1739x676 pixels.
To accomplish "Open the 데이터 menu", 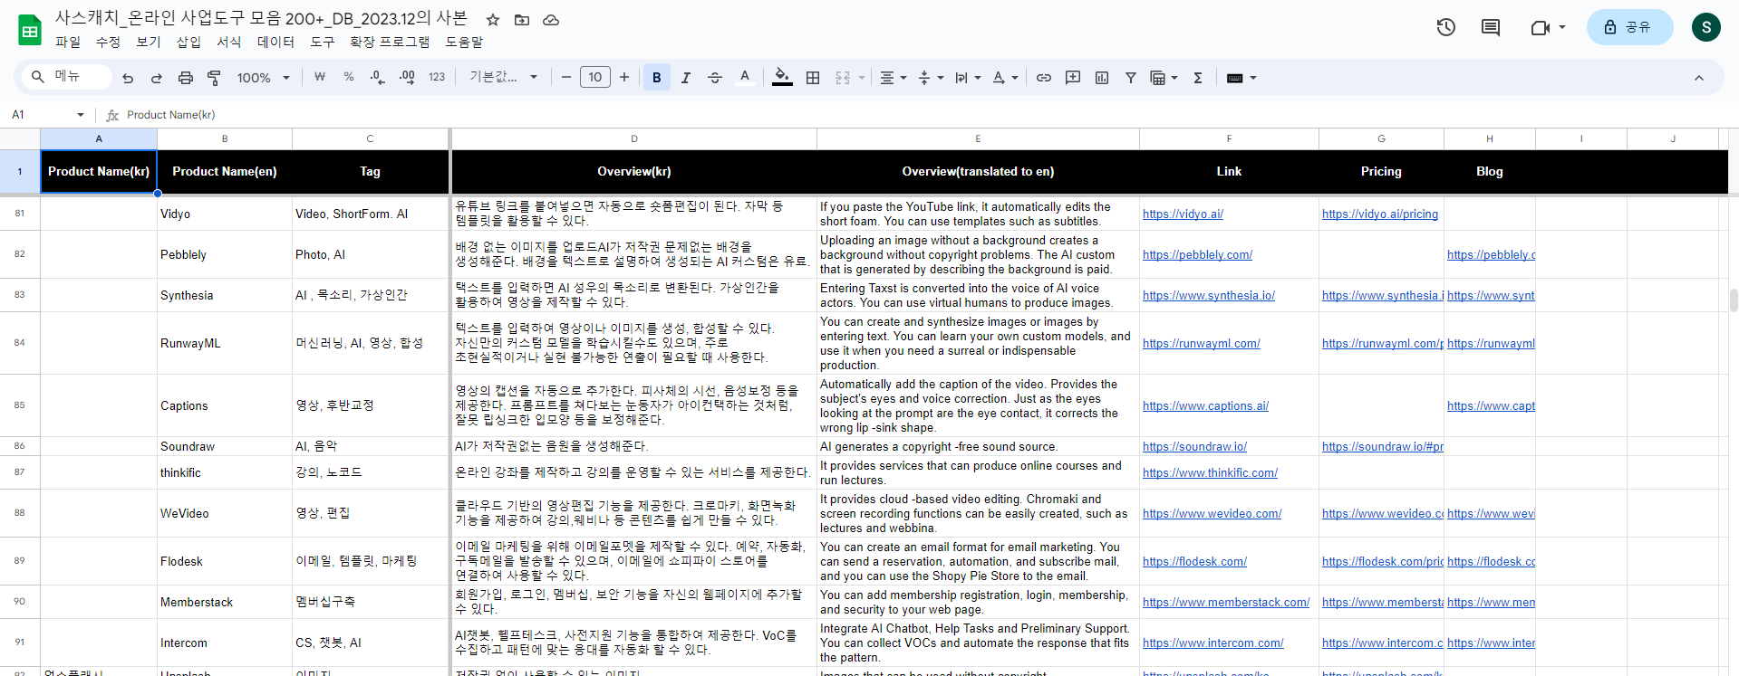I will (275, 42).
